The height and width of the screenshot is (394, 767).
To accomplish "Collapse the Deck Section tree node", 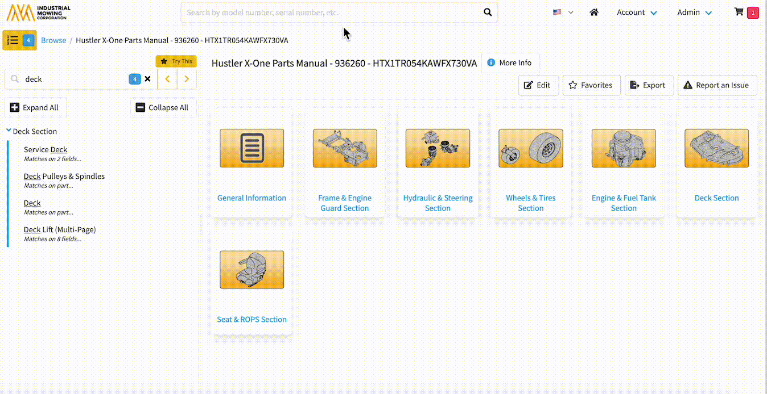I will (x=9, y=131).
